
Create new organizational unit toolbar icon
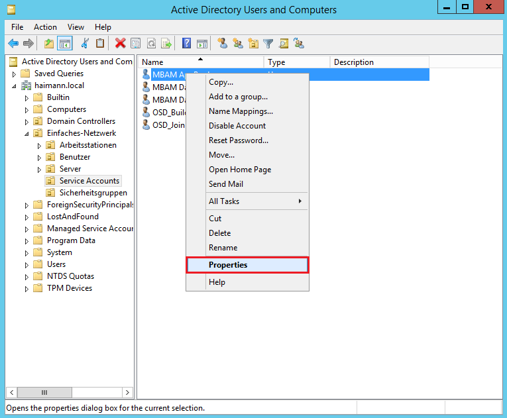point(253,43)
